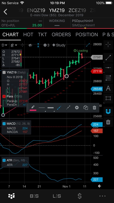Switch to the CHART tab
Viewport: 114px width, 203px height.
point(11,35)
